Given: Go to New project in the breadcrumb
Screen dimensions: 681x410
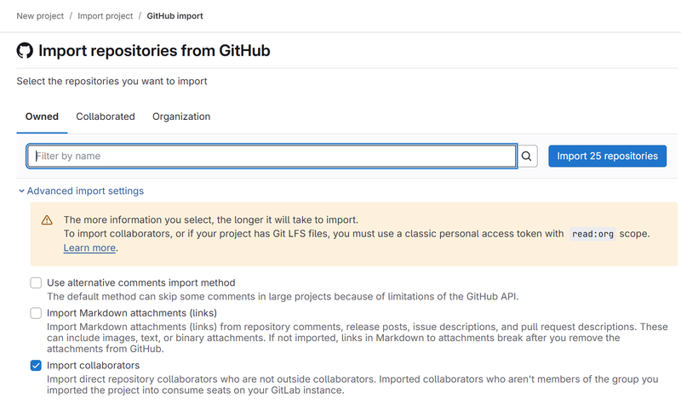Looking at the screenshot, I should click(39, 15).
